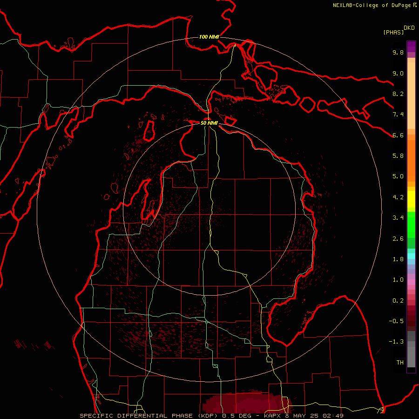The image size is (419, 419).
Task: Click the 02:49 timestamp in caption
Action: (x=333, y=416)
